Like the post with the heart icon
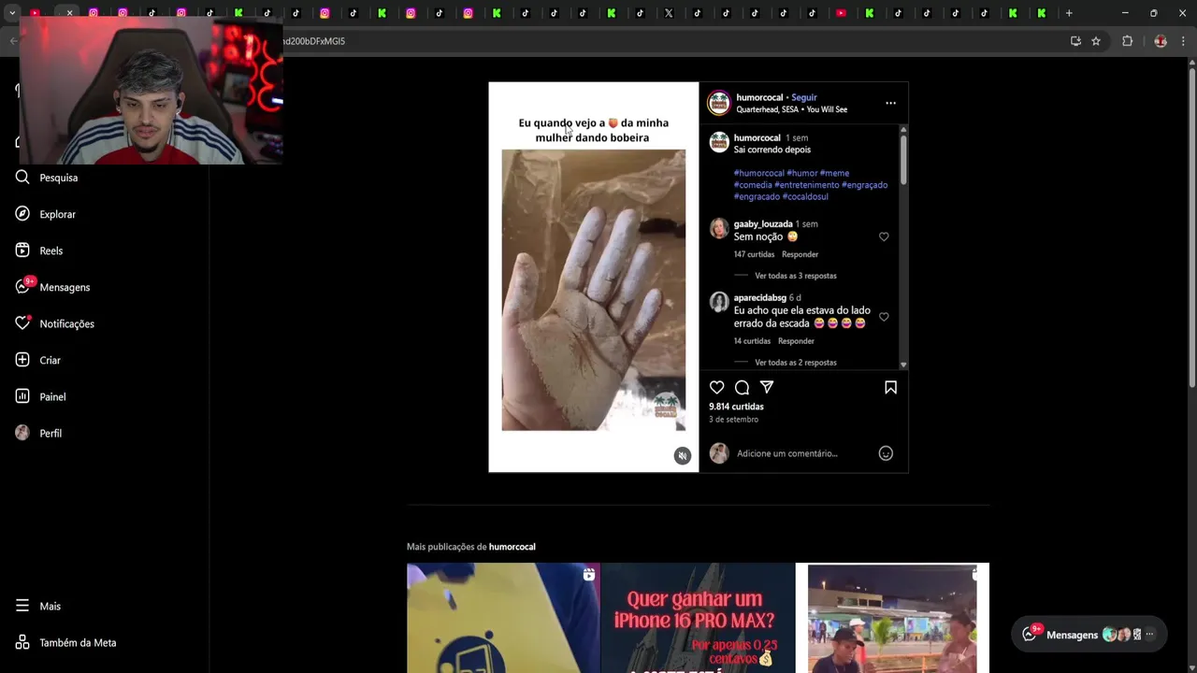The image size is (1197, 673). point(716,387)
